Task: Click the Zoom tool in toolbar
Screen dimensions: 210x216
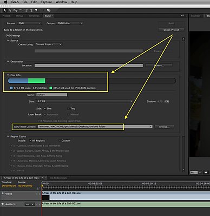Action: [36, 10]
